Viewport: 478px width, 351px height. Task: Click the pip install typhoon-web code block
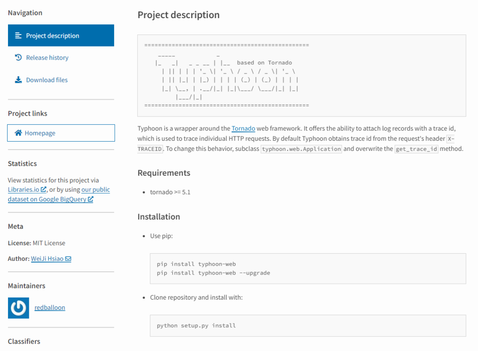pyautogui.click(x=308, y=268)
